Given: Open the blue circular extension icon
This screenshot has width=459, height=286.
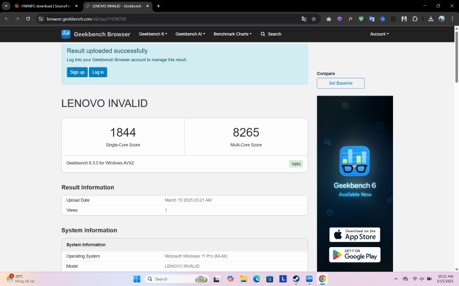Looking at the screenshot, I should click(383, 19).
